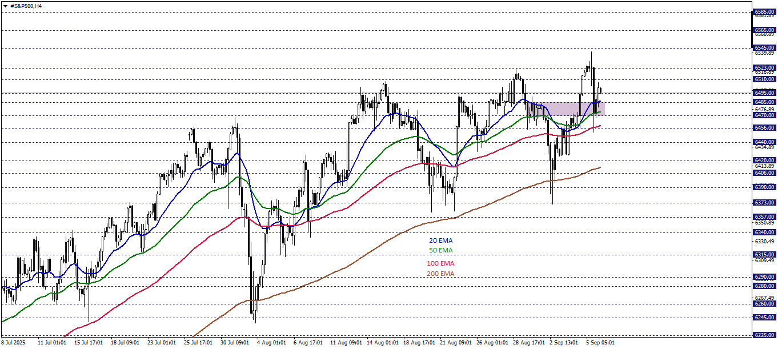This screenshot has width=778, height=349.
Task: Click the 6539.89 axis price value
Action: pos(764,53)
